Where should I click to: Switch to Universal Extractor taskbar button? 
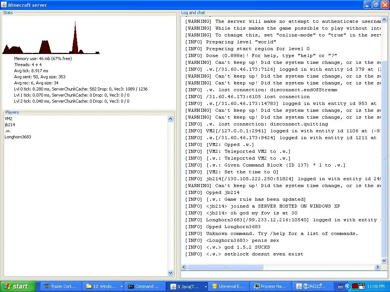(x=229, y=286)
